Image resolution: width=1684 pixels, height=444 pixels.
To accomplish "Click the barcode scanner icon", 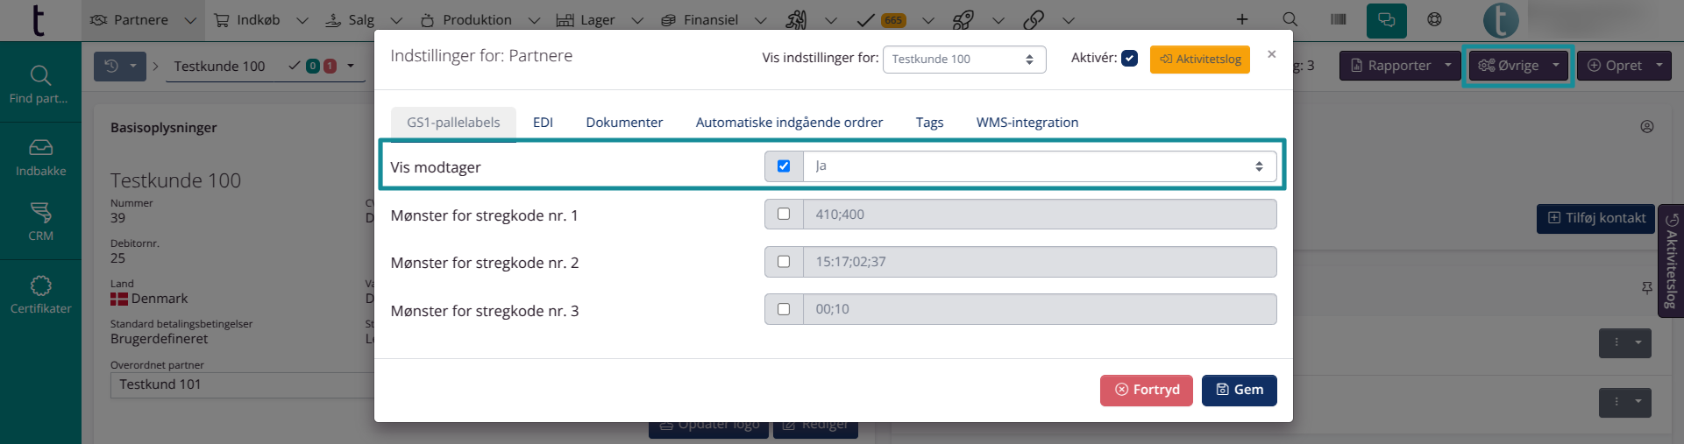I will [x=1339, y=19].
